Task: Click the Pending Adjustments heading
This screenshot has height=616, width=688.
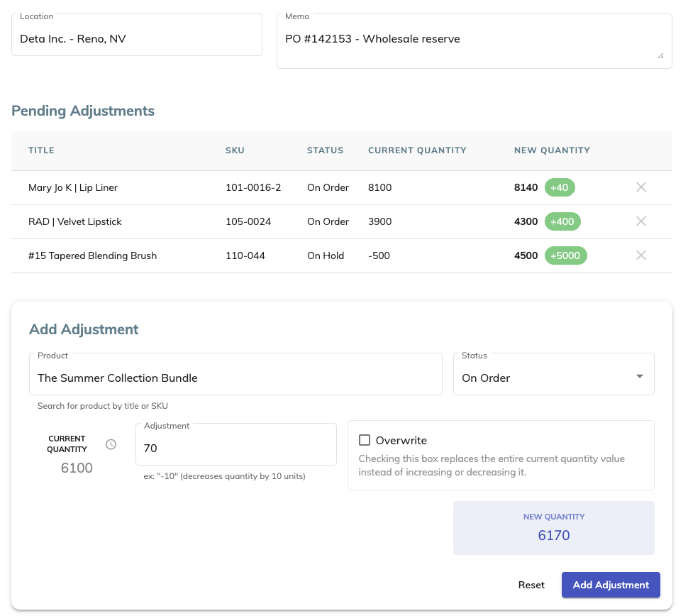Action: pyautogui.click(x=83, y=111)
